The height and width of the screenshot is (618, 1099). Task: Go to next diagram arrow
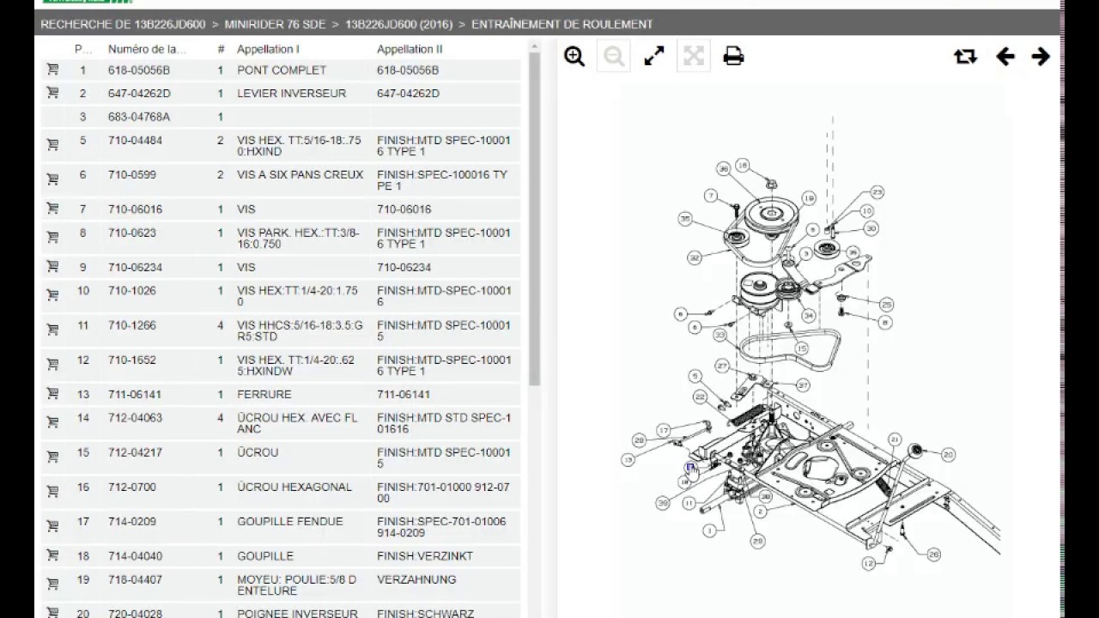1041,57
